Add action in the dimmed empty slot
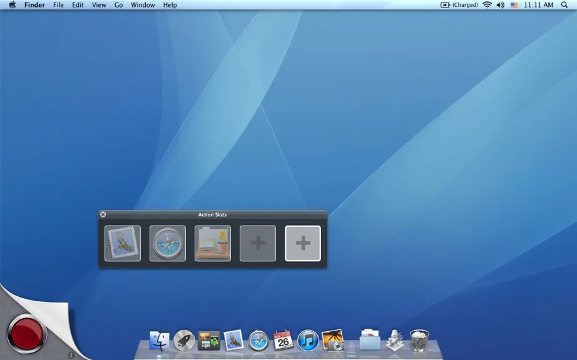 (x=258, y=243)
